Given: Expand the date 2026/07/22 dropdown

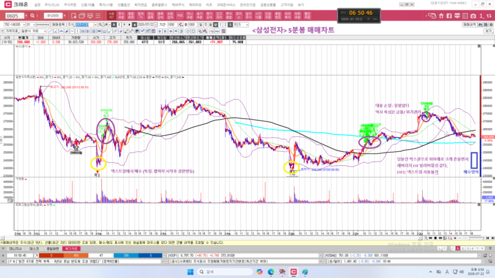Looking at the screenshot, I should click(155, 24).
